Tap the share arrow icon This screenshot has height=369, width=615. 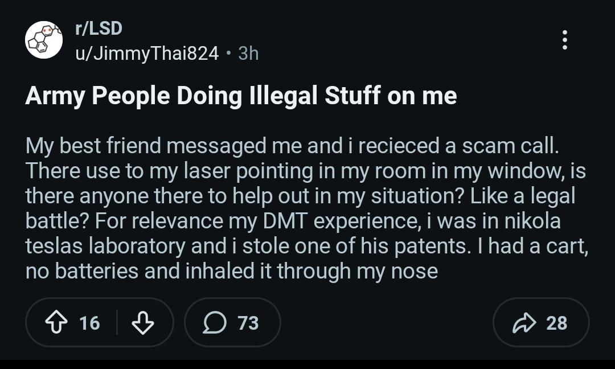[x=523, y=323]
